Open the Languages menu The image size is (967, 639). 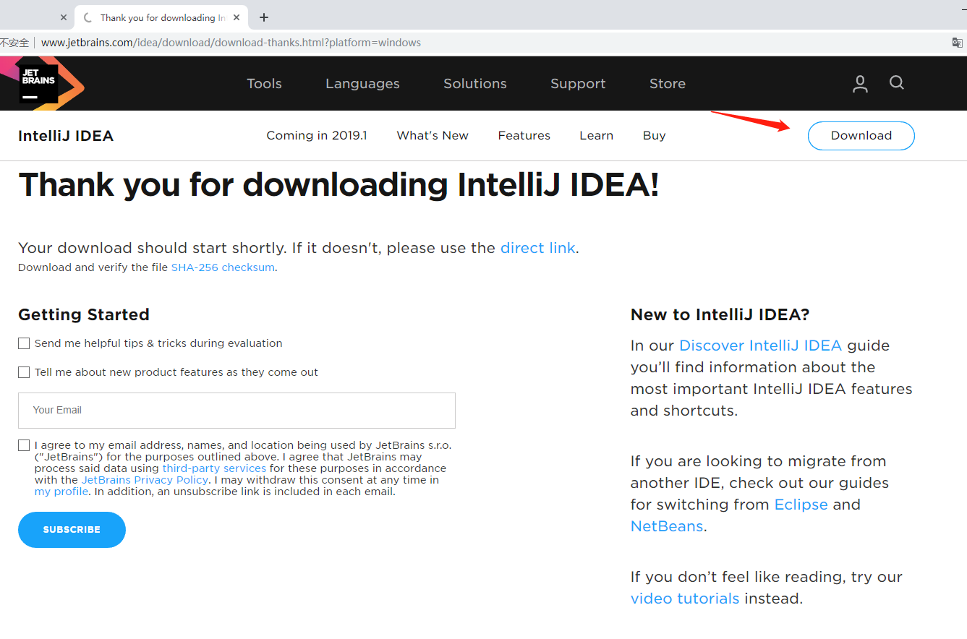tap(362, 84)
